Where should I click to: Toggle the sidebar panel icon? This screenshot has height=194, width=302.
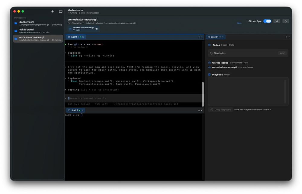(60, 11)
